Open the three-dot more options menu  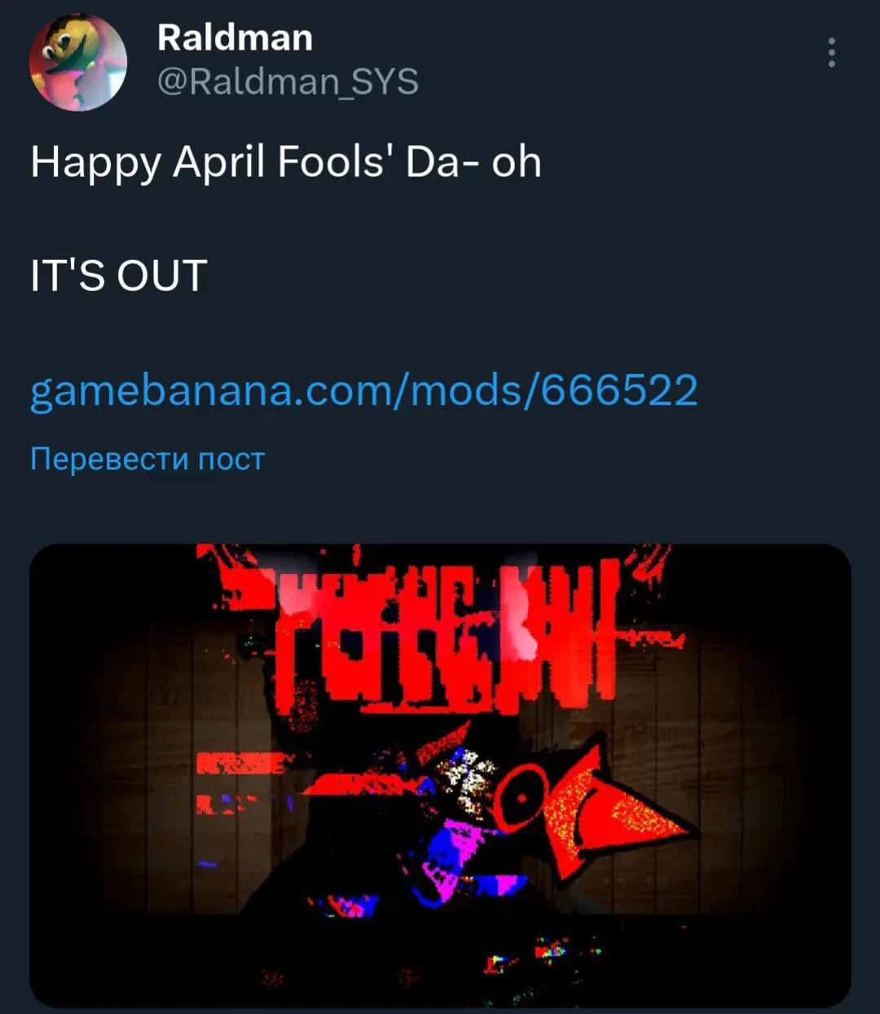pos(831,52)
